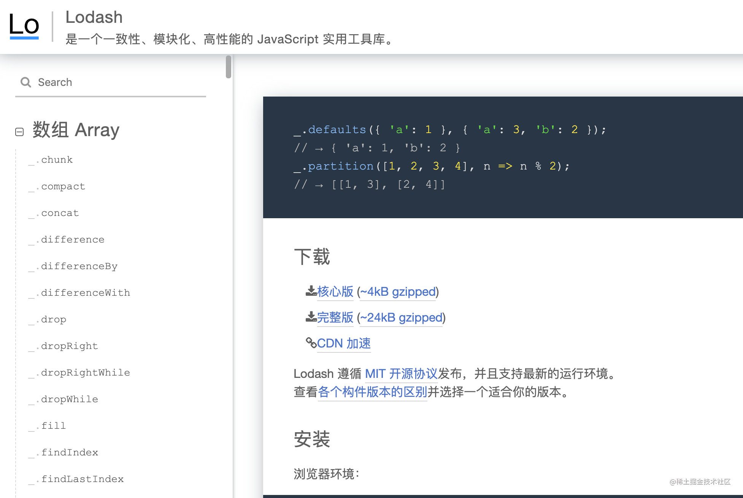Image resolution: width=743 pixels, height=498 pixels.
Task: Toggle the 数组 Array section visibility
Action: click(x=19, y=130)
